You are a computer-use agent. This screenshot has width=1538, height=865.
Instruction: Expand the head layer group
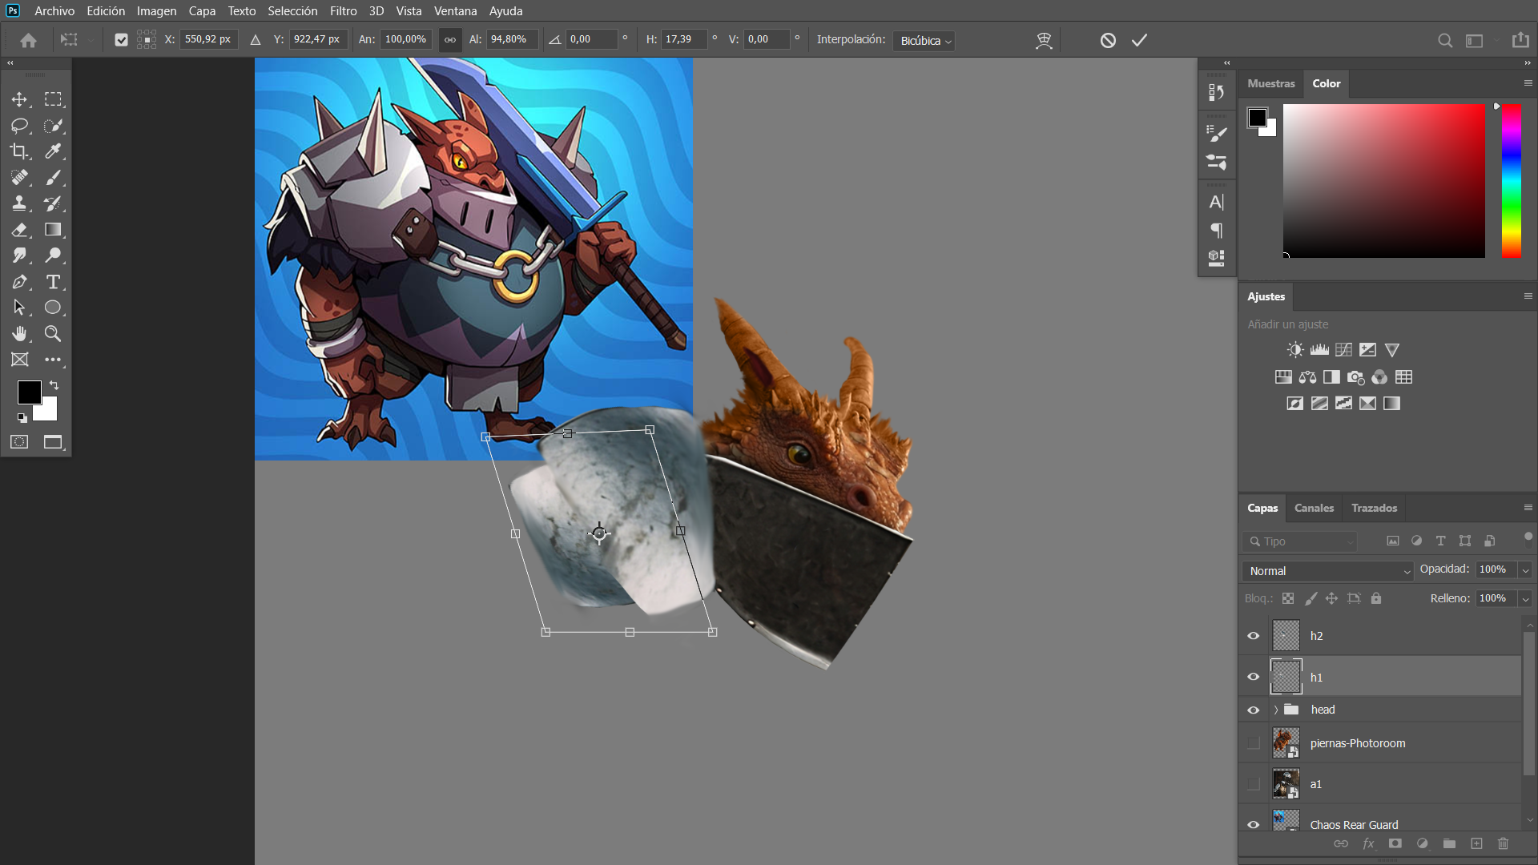(1275, 710)
